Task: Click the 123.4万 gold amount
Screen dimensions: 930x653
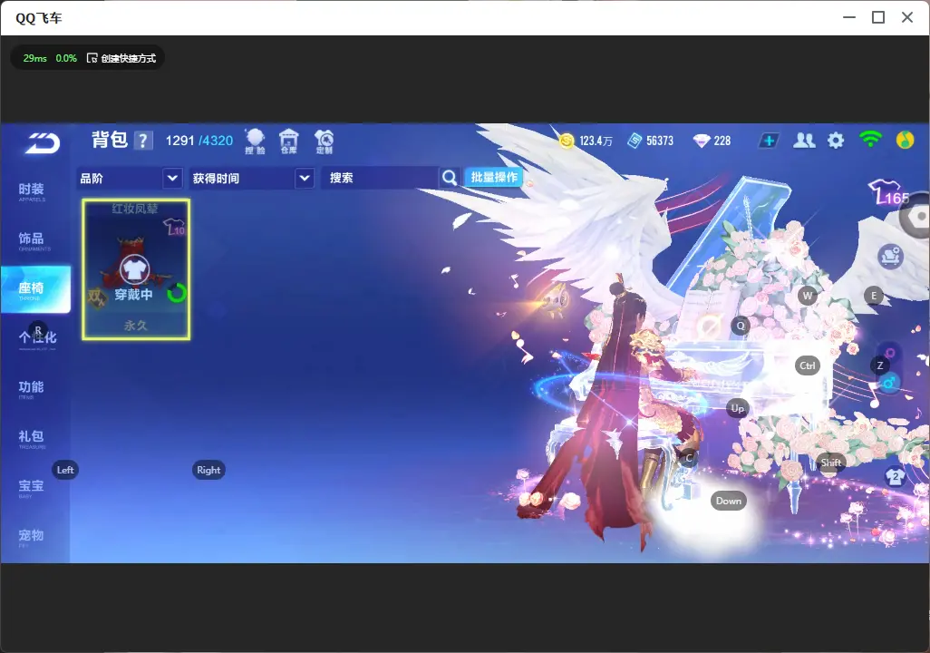Action: 596,141
